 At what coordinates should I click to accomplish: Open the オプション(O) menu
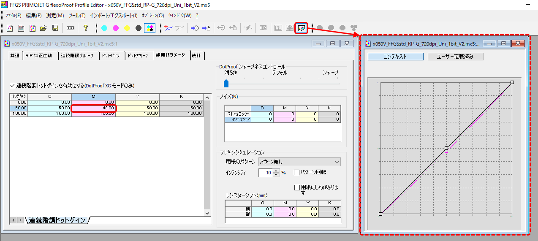[153, 16]
